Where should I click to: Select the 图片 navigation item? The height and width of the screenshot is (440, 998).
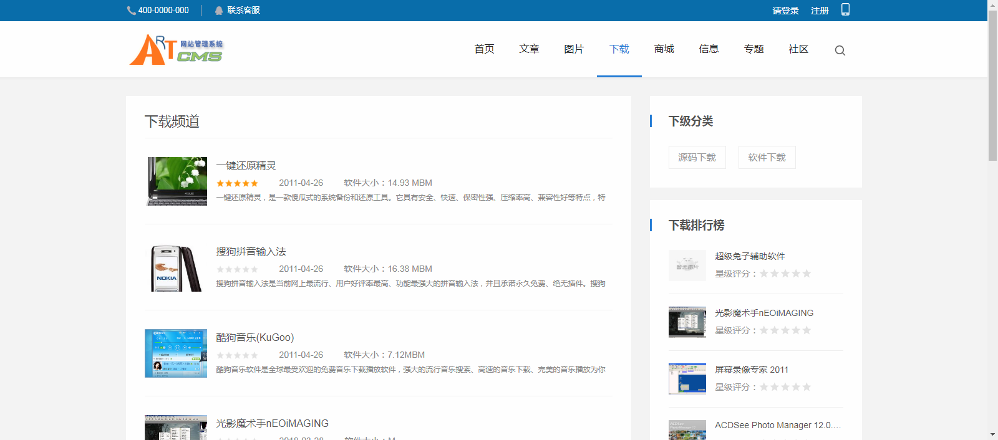[574, 49]
